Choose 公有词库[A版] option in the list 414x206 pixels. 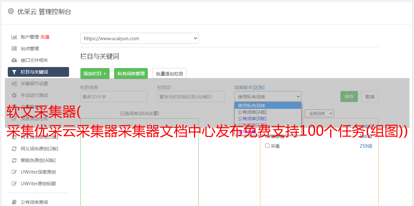tap(268, 112)
